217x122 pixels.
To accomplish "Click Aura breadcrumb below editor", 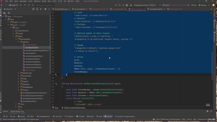I will pos(55,108).
